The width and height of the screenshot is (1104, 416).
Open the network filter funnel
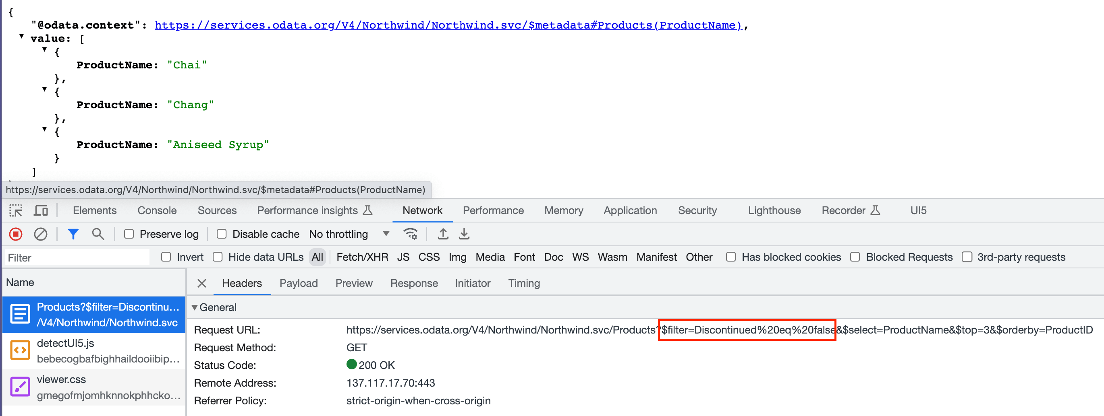pyautogui.click(x=73, y=234)
